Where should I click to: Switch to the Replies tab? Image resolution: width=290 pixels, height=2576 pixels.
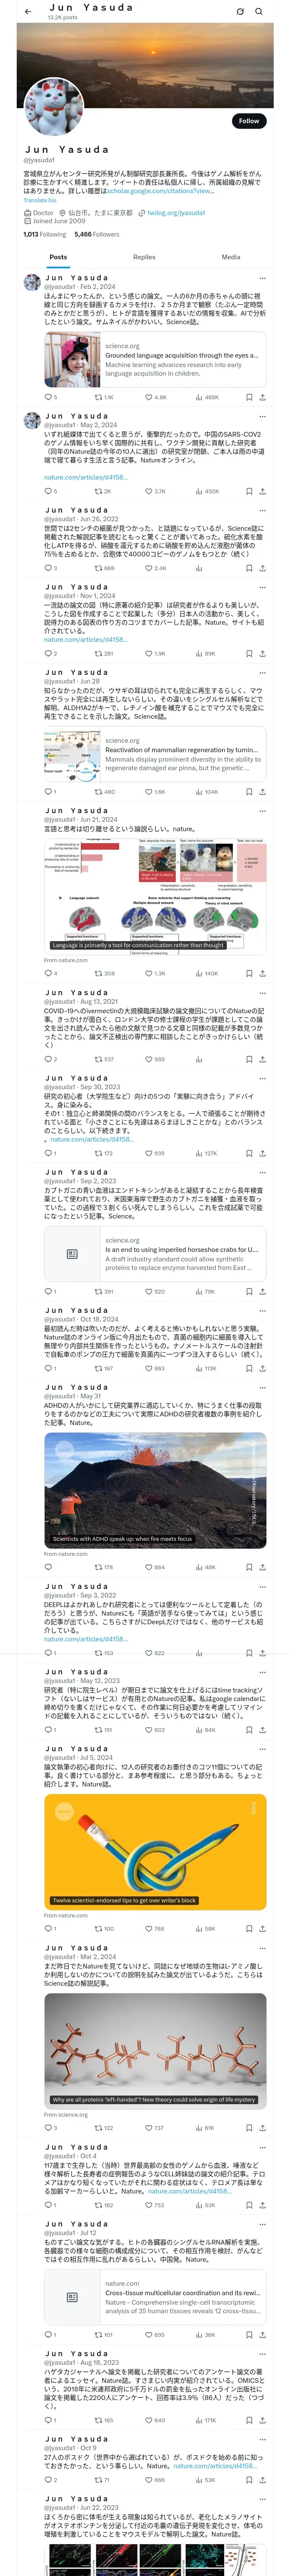144,257
